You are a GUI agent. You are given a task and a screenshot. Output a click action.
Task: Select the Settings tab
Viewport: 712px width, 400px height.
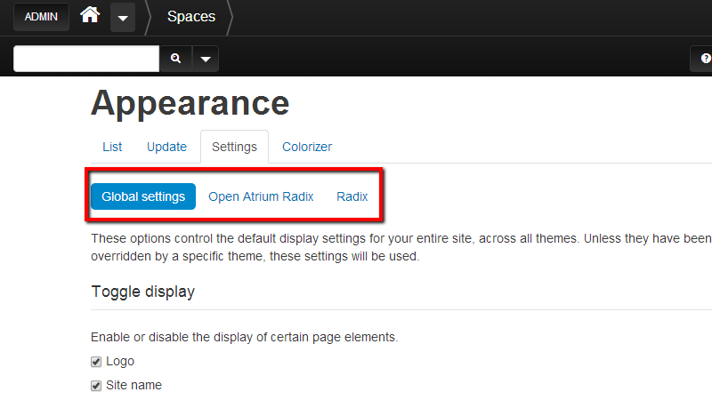pyautogui.click(x=234, y=147)
